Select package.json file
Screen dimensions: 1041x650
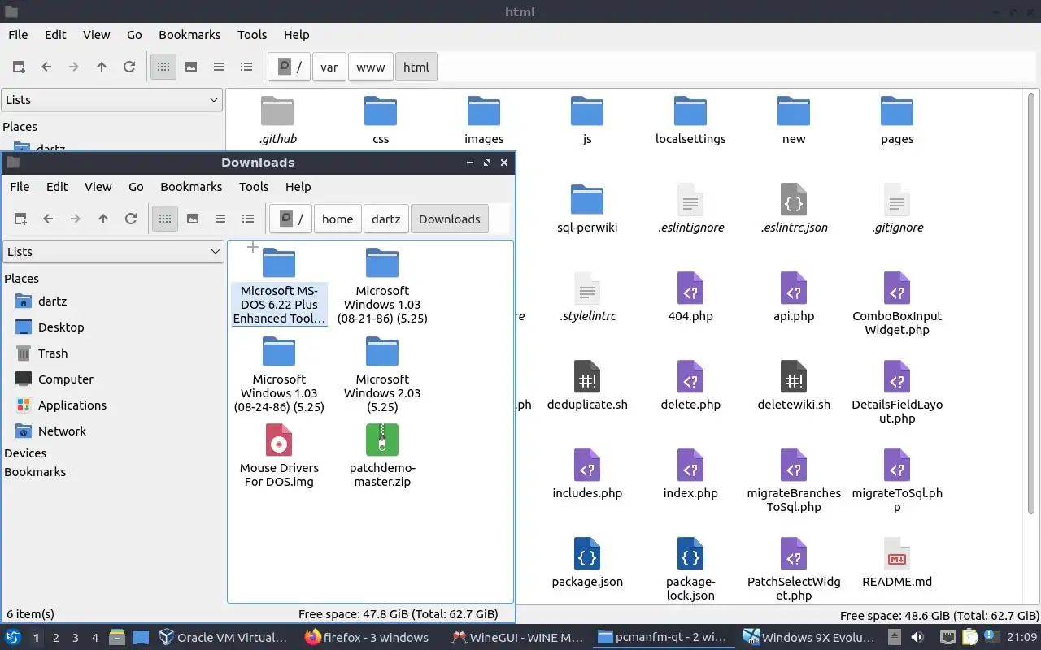pyautogui.click(x=587, y=562)
